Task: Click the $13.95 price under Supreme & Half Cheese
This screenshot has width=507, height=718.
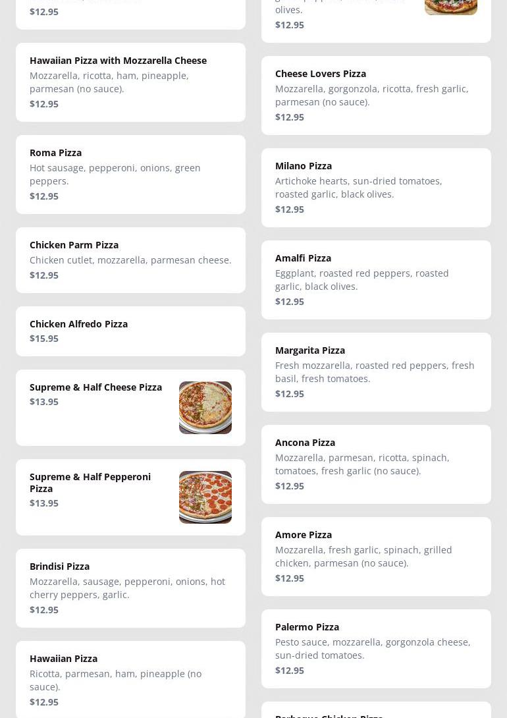Action: coord(44,402)
